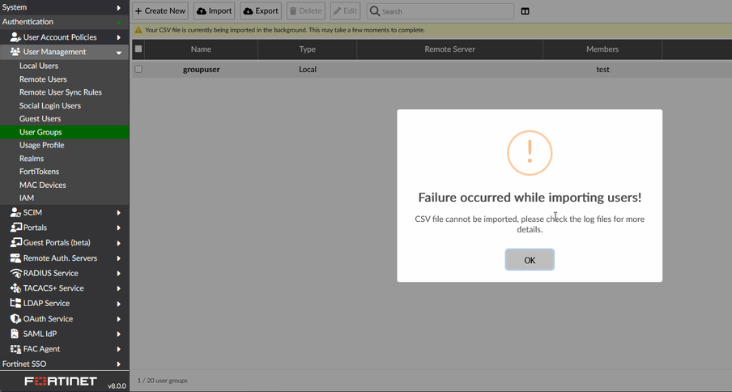The width and height of the screenshot is (732, 392).
Task: Open Guest Users in sidebar
Action: 40,118
